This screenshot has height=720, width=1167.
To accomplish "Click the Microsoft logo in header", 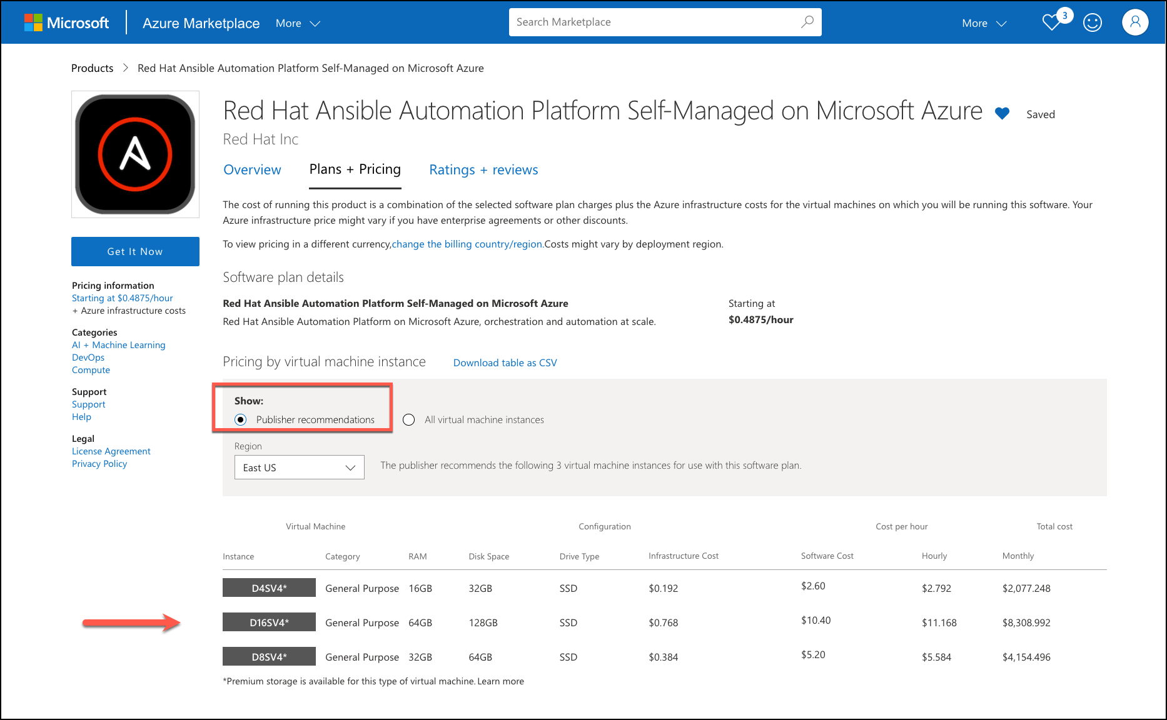I will tap(66, 23).
